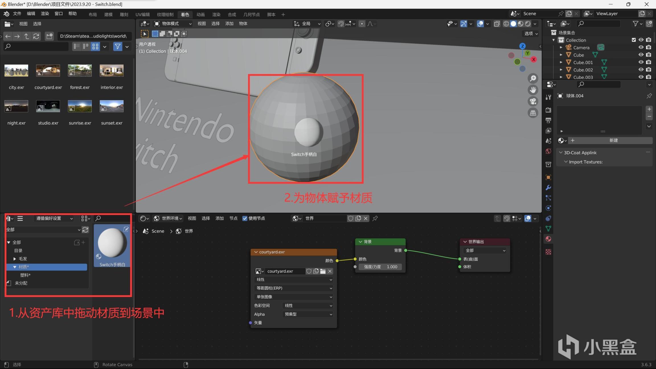This screenshot has height=369, width=656.
Task: Click the 新建 material button
Action: [613, 140]
